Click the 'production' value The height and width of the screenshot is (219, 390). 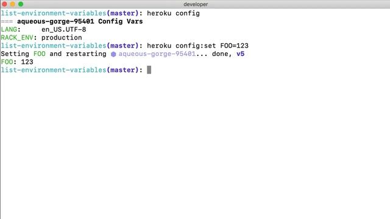coord(62,38)
